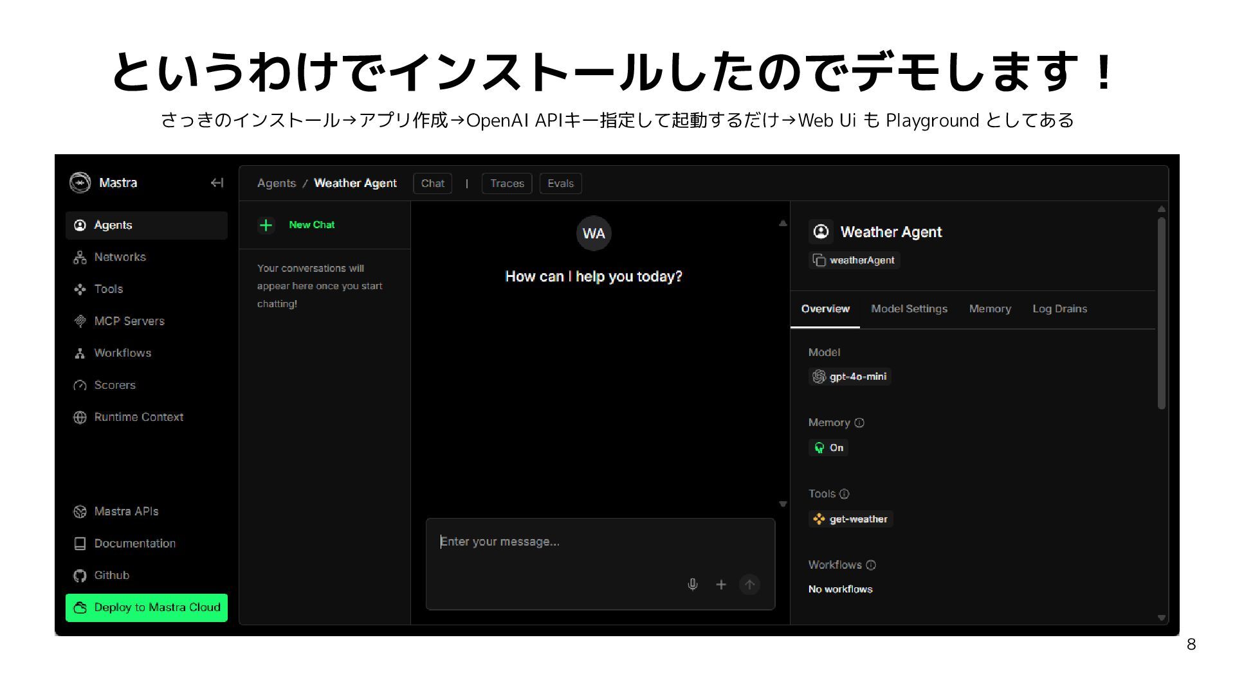Screen dimensions: 1235x694
Task: Open Scorers in the sidebar
Action: point(147,386)
